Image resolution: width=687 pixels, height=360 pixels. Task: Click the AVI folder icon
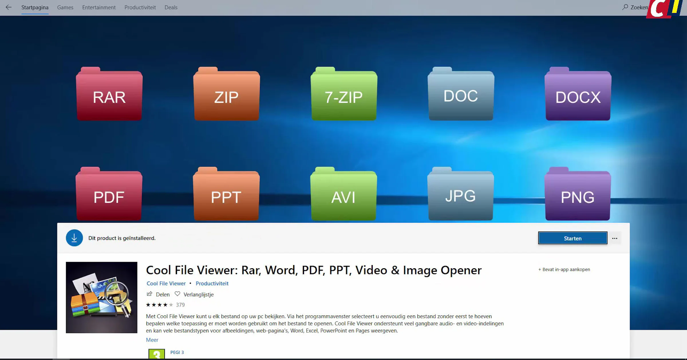click(343, 194)
